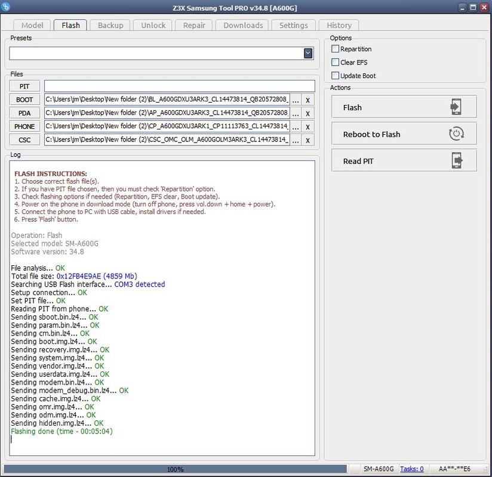Screen dimensions: 492x477
Task: Click 'Total file size' log line
Action: [x=74, y=276]
